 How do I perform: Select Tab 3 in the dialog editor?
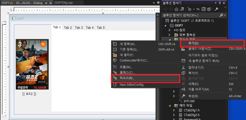point(79,27)
